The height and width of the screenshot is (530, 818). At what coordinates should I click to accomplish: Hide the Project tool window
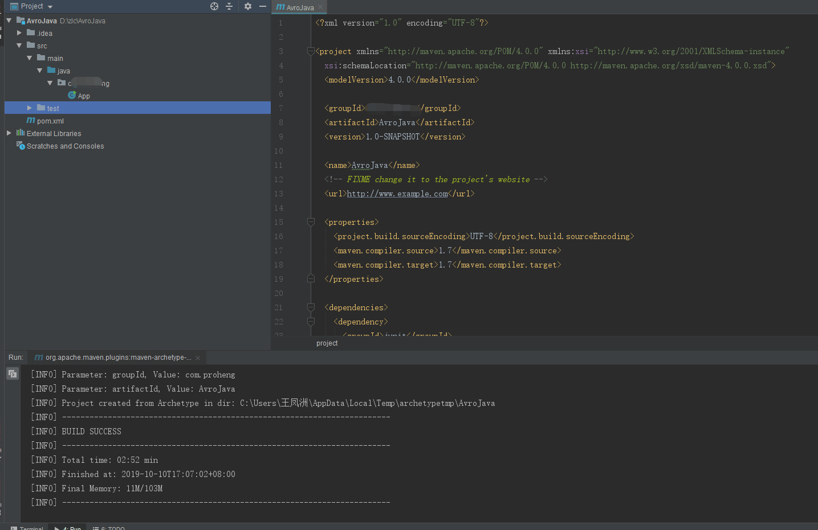tap(263, 6)
